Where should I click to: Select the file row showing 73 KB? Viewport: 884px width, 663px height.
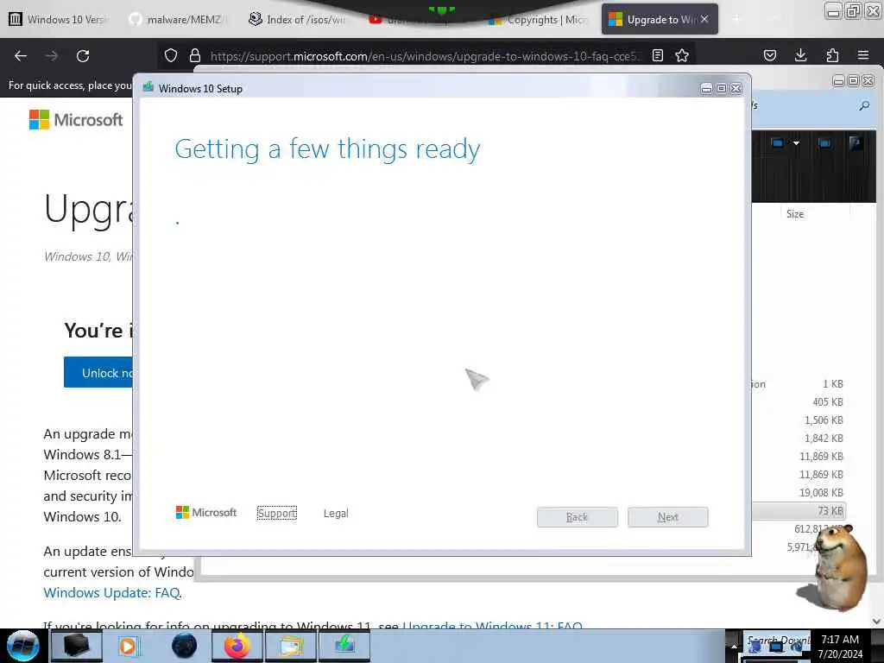[799, 510]
